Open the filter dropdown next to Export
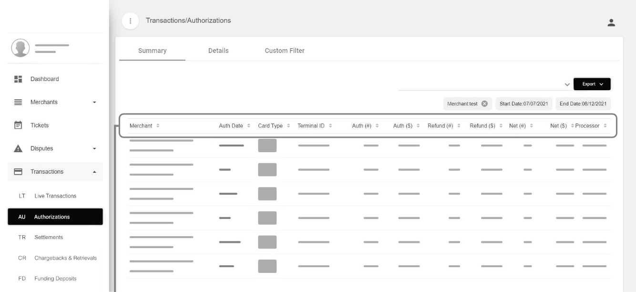 [x=567, y=84]
